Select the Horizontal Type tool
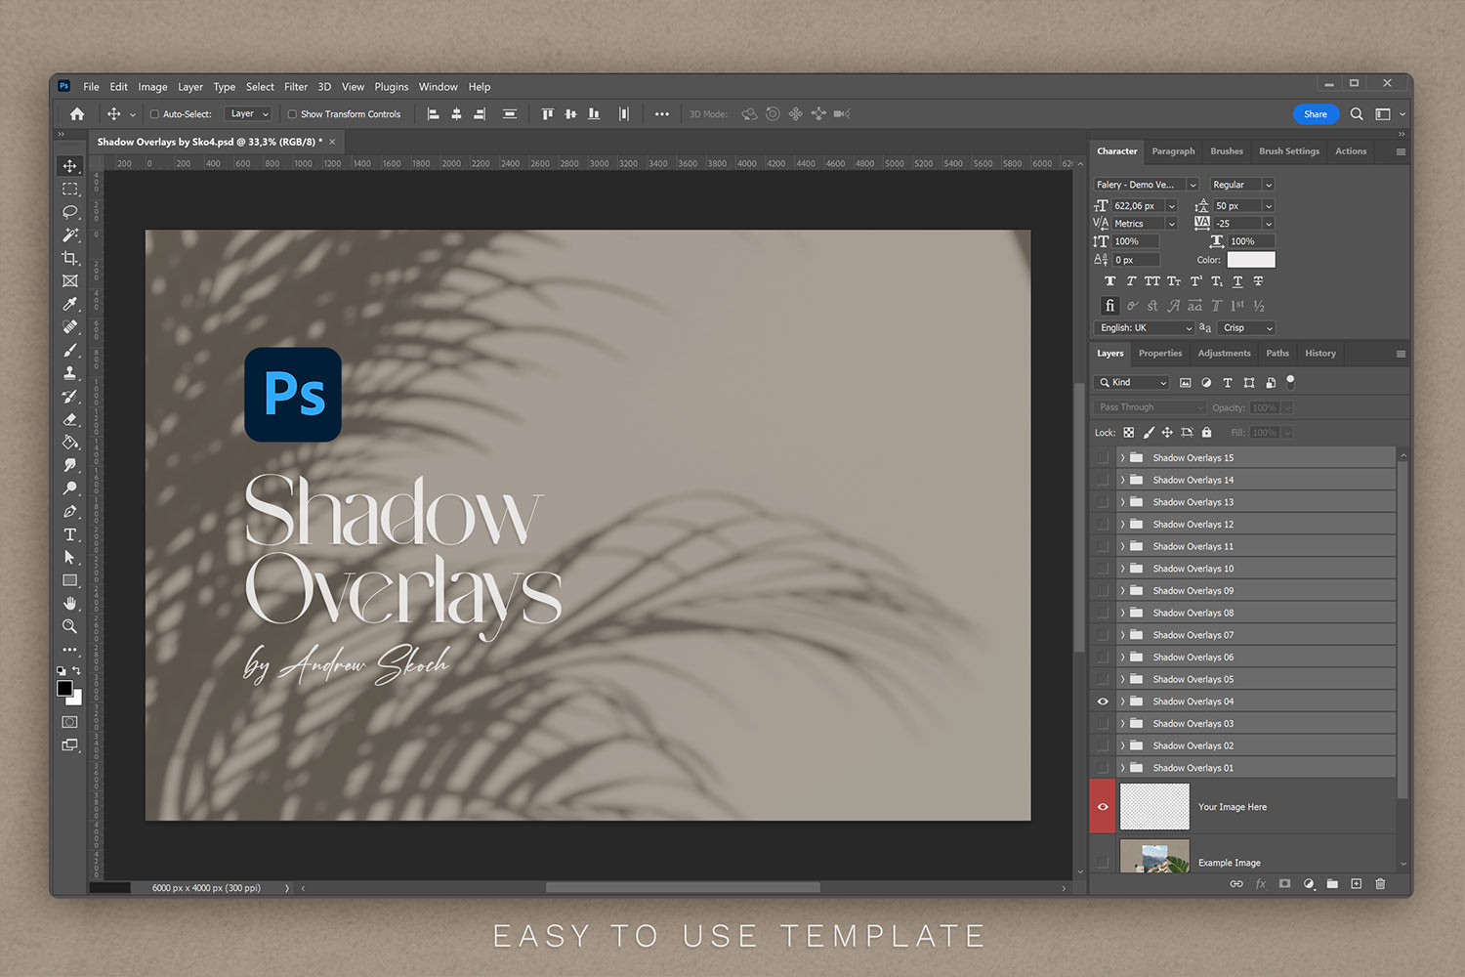1465x977 pixels. tap(69, 534)
